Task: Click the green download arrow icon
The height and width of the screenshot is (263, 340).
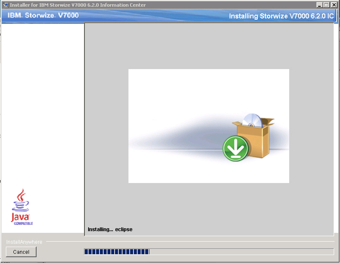Action: (235, 148)
